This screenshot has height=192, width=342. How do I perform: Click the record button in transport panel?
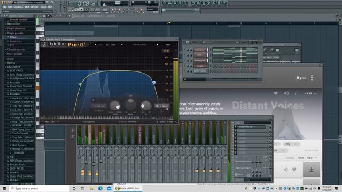[87, 10]
